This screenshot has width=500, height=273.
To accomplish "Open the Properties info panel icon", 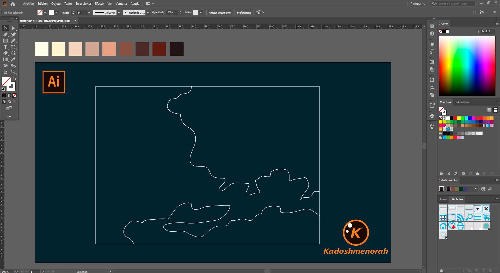I will point(432,34).
